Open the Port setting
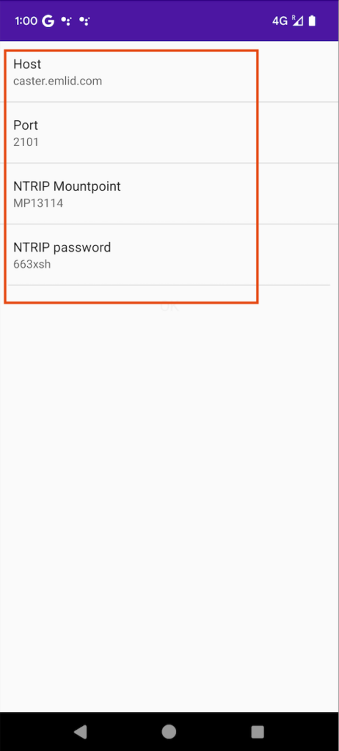The height and width of the screenshot is (751, 339). [169, 133]
